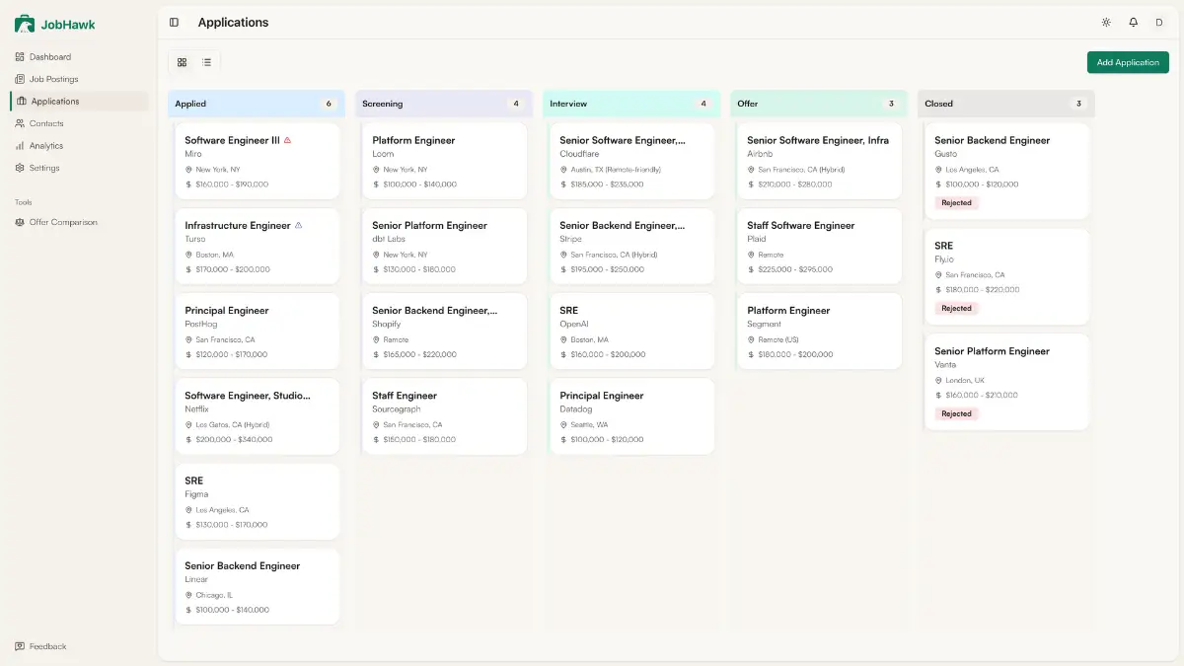Open Staff Software Engineer Plaid card
The width and height of the screenshot is (1184, 666).
pyautogui.click(x=819, y=246)
